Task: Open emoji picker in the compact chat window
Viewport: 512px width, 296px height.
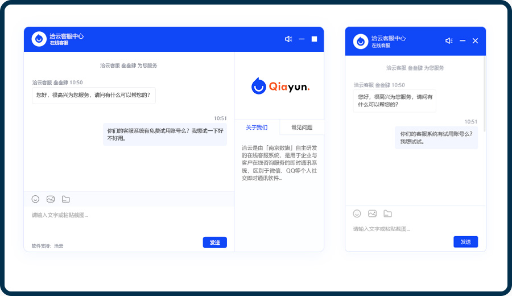Action: pyautogui.click(x=357, y=213)
